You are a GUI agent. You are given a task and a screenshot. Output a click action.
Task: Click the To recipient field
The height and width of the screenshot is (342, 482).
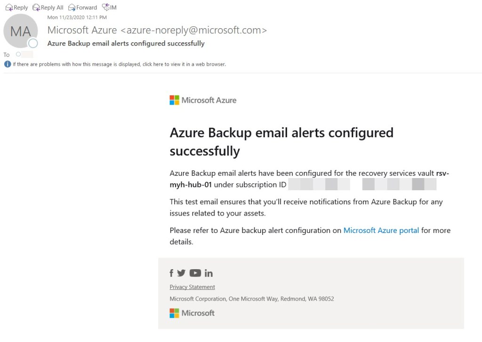24,54
